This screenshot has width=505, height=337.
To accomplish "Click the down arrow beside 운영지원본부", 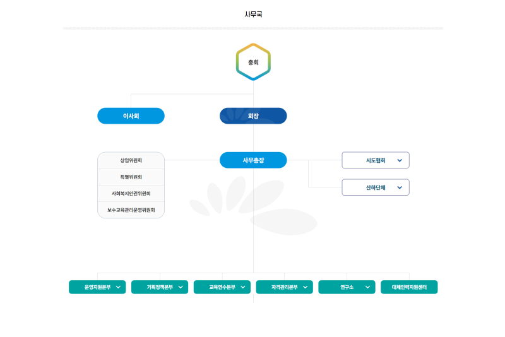I will 118,288.
